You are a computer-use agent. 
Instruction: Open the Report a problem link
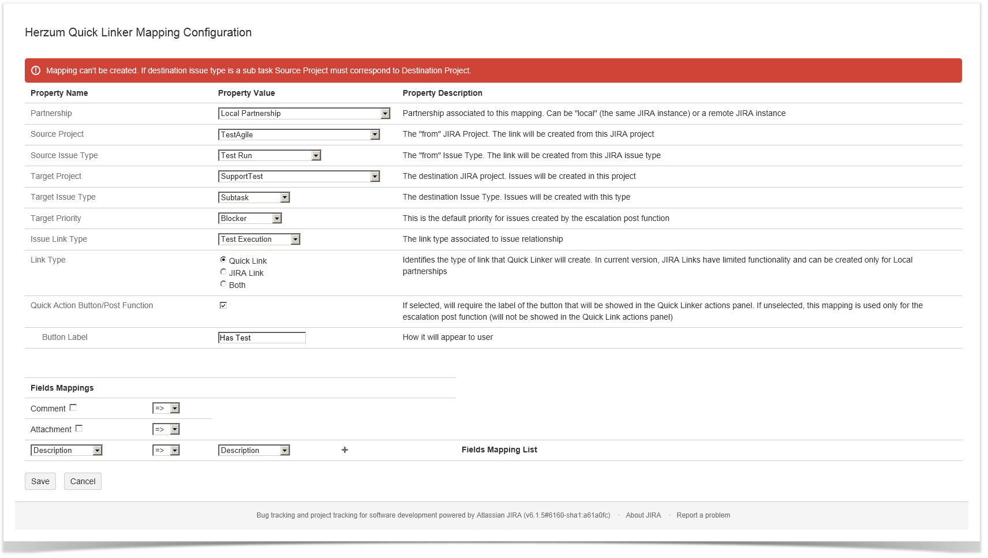tap(703, 515)
